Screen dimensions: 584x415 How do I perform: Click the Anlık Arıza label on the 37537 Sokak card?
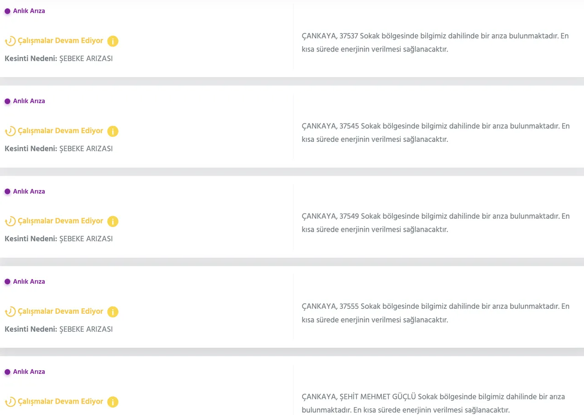29,11
